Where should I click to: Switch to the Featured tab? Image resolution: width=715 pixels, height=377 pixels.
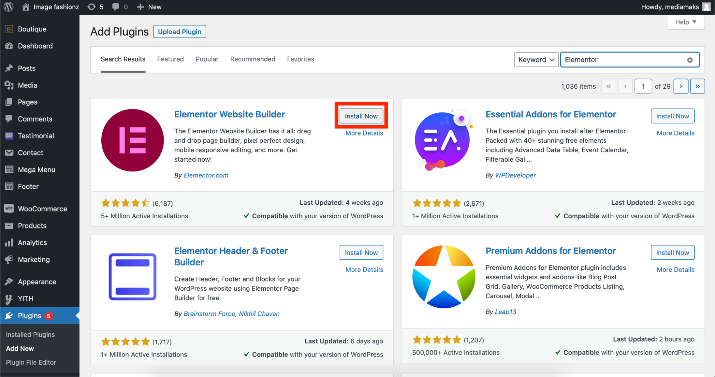coord(170,59)
